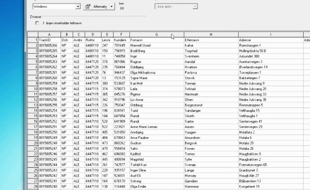The height and width of the screenshot is (190, 310).
Task: Click customer number '946437'
Action: [120, 73]
